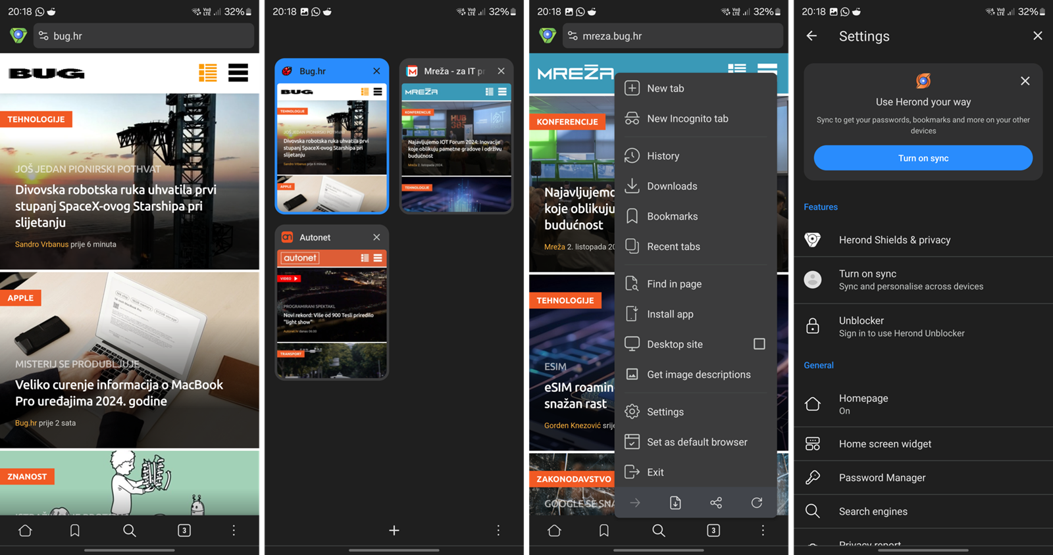Image resolution: width=1053 pixels, height=555 pixels.
Task: Open Bookmarks from the menu
Action: [x=696, y=216]
